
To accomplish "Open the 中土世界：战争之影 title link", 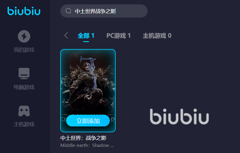I will [83, 138].
